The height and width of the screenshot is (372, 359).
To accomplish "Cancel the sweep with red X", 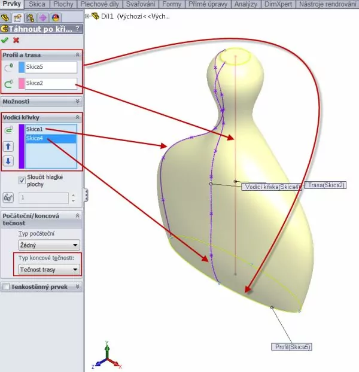I will (x=16, y=40).
